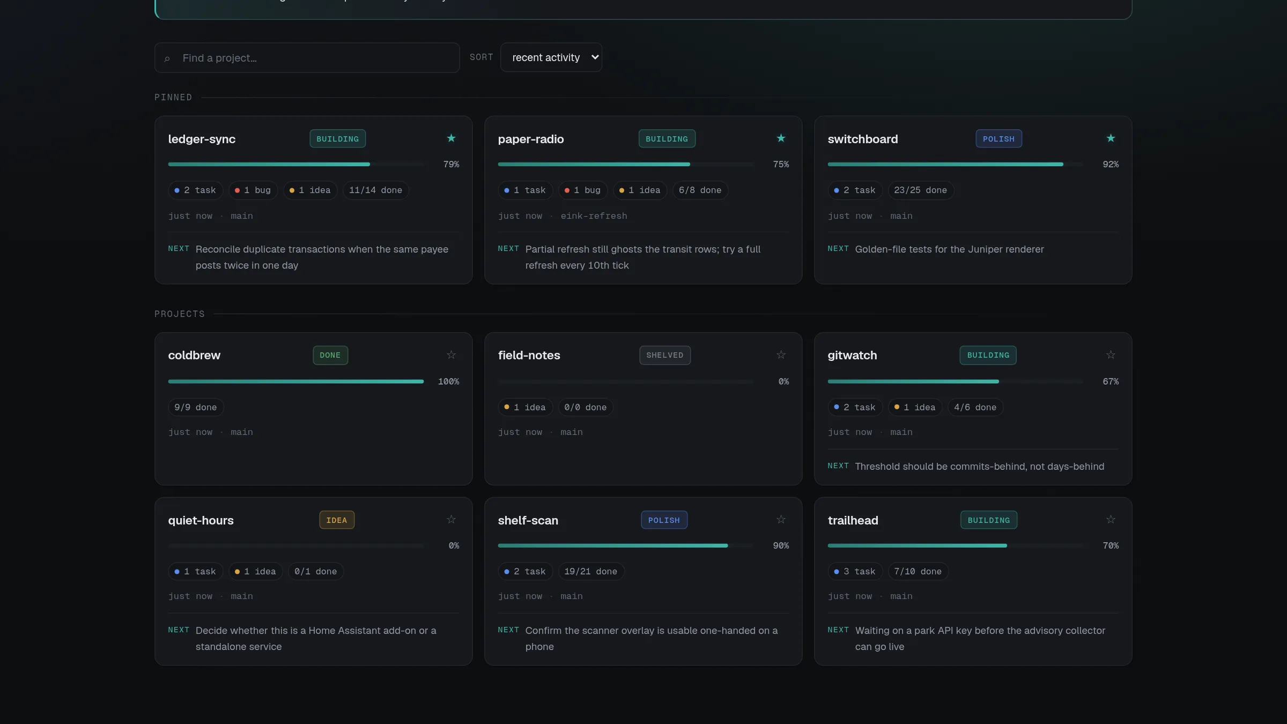1287x724 pixels.
Task: Click the '1 idea' chip on ledger-sync
Action: [x=310, y=190]
